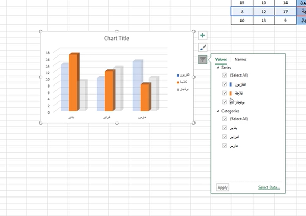Select the Chart Title text
Image resolution: width=306 pixels, height=216 pixels.
(117, 38)
